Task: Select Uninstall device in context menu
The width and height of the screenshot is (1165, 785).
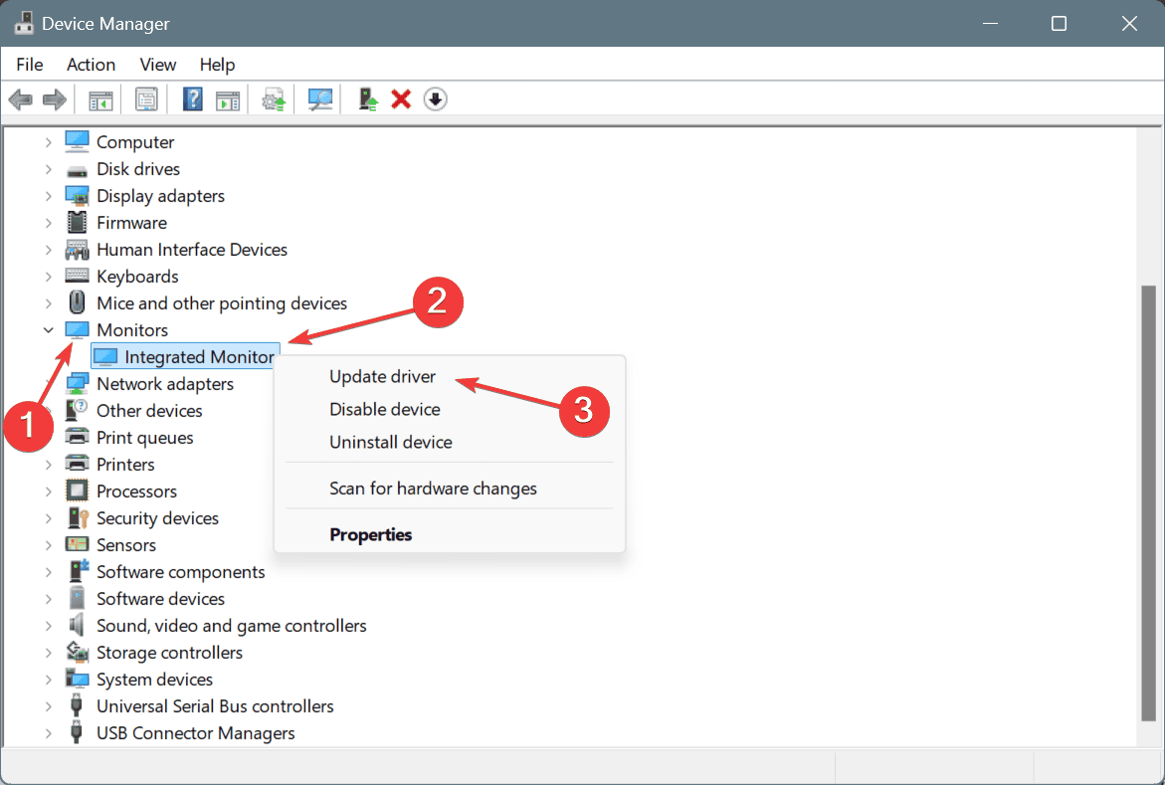Action: pyautogui.click(x=390, y=442)
